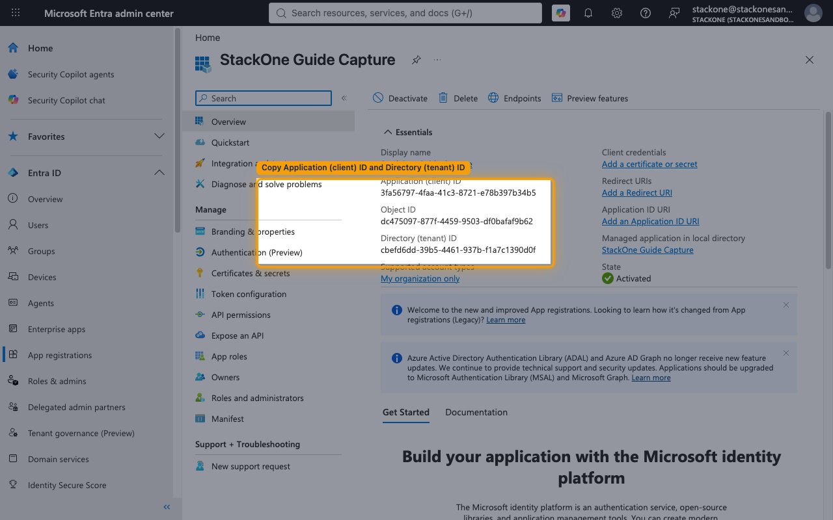Focus the top search resources box

405,13
